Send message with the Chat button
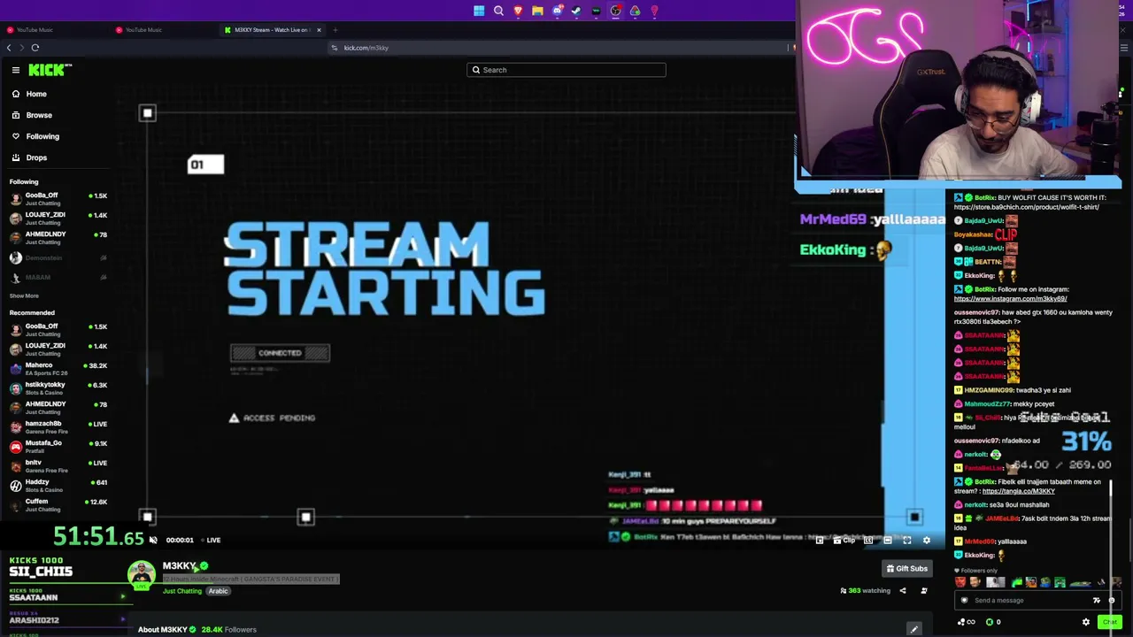The image size is (1133, 637). 1109,622
